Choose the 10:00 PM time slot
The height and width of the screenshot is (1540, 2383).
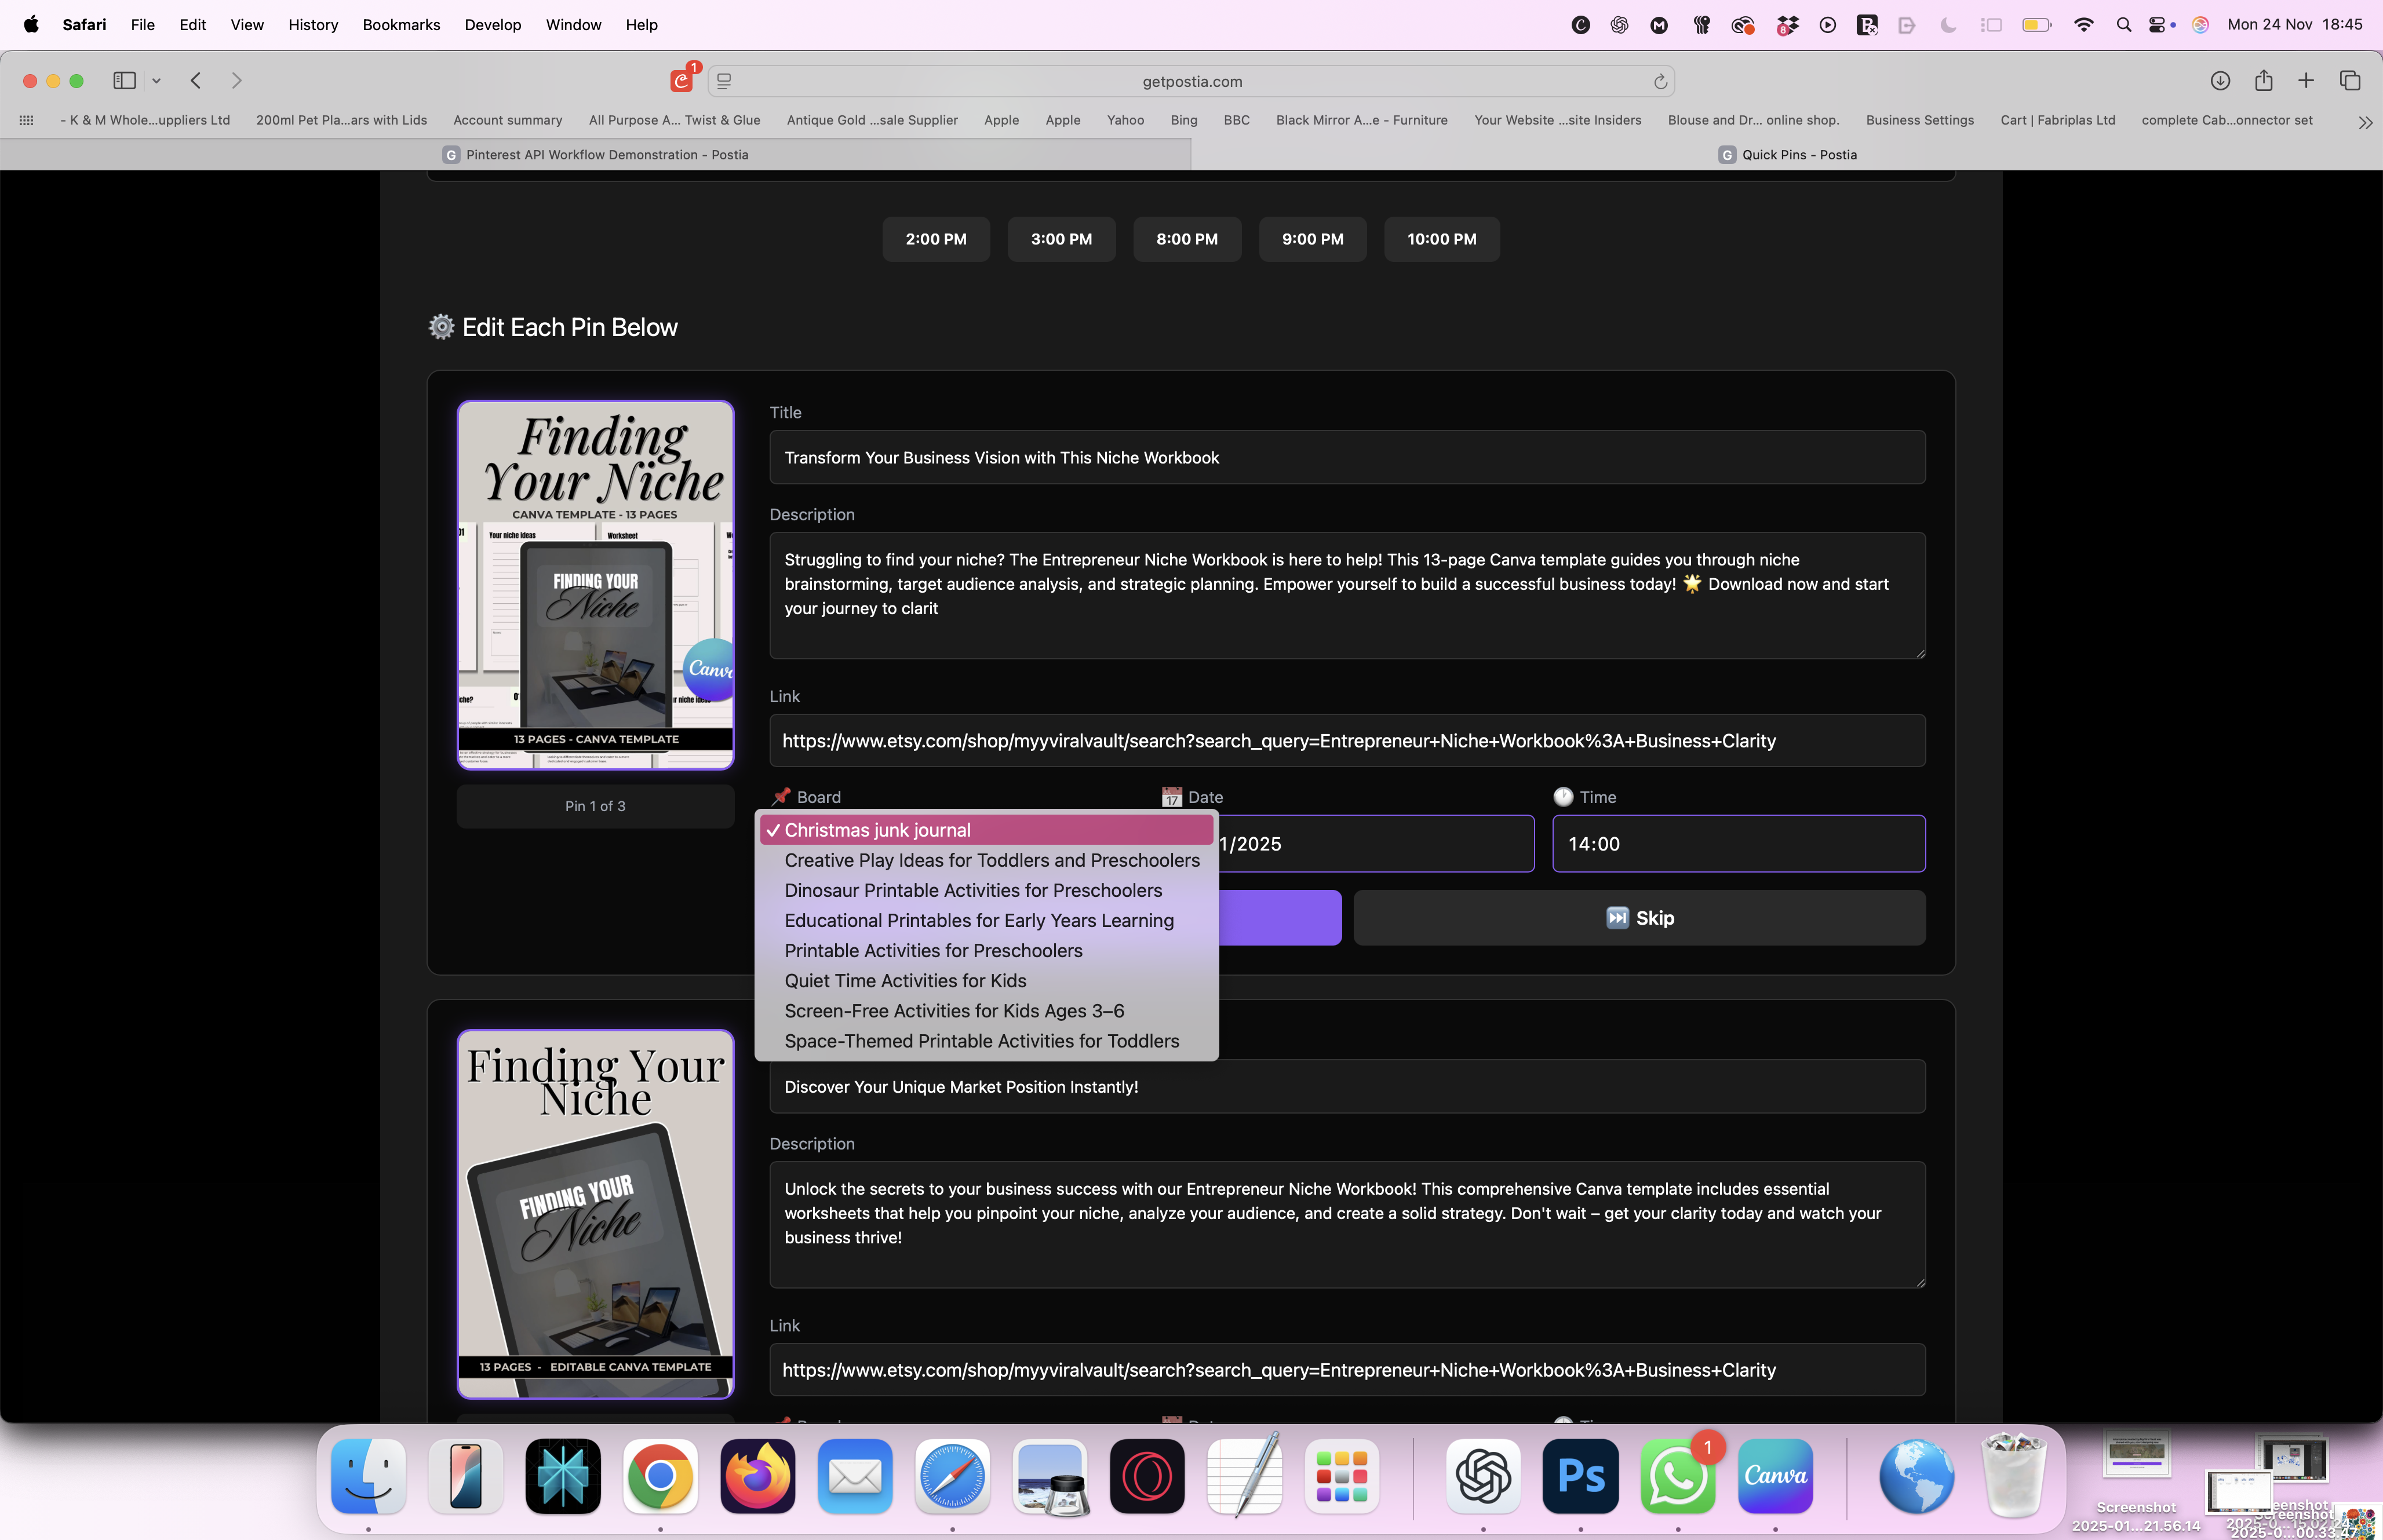point(1441,239)
